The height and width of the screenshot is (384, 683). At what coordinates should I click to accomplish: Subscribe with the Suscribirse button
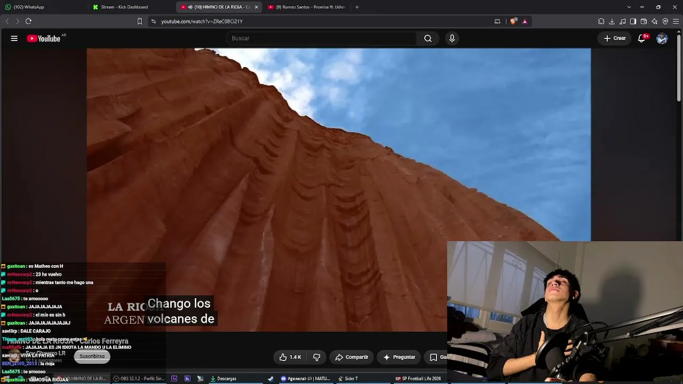[x=92, y=356]
